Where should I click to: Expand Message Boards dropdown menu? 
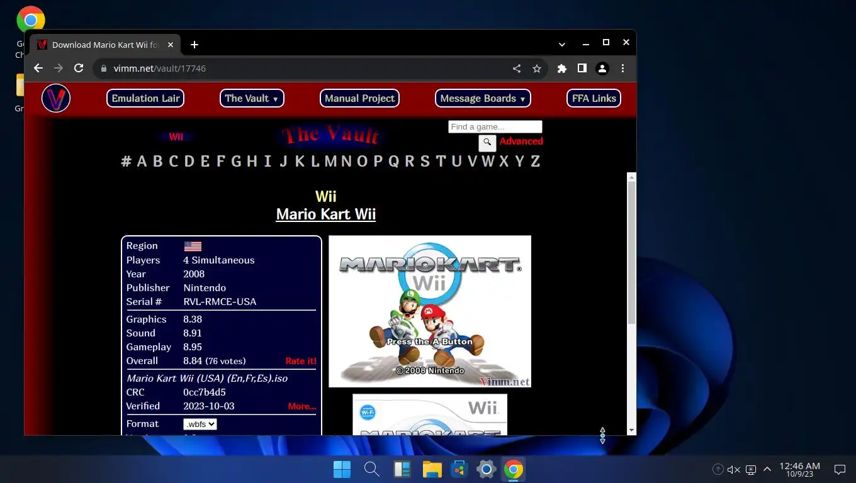point(483,98)
